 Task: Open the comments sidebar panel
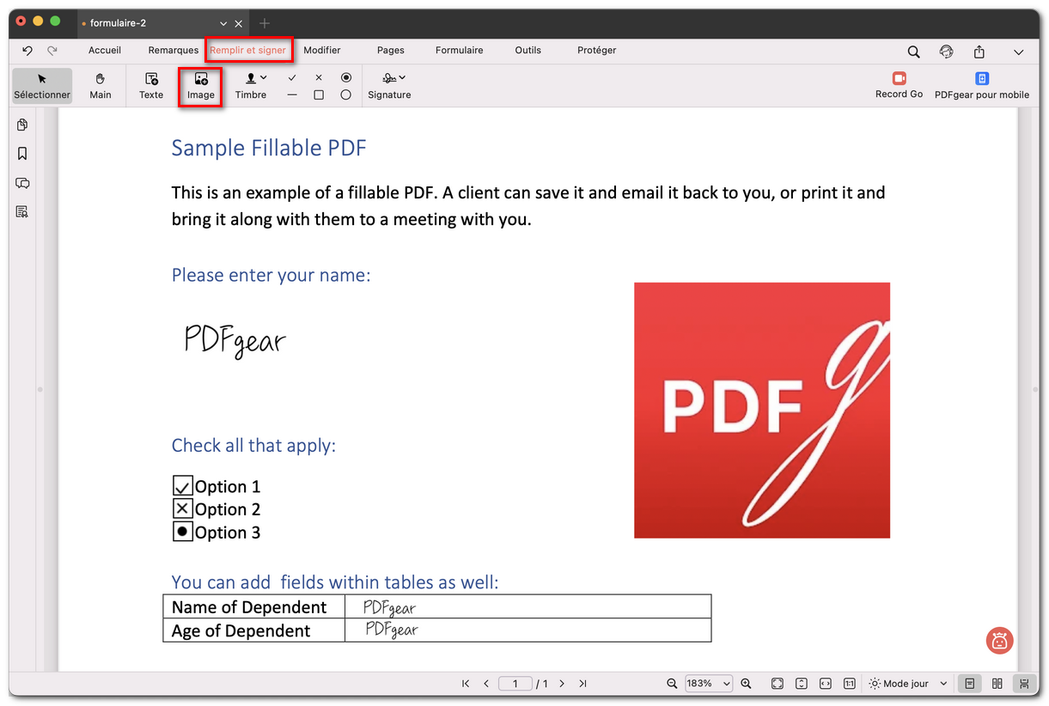pos(22,183)
